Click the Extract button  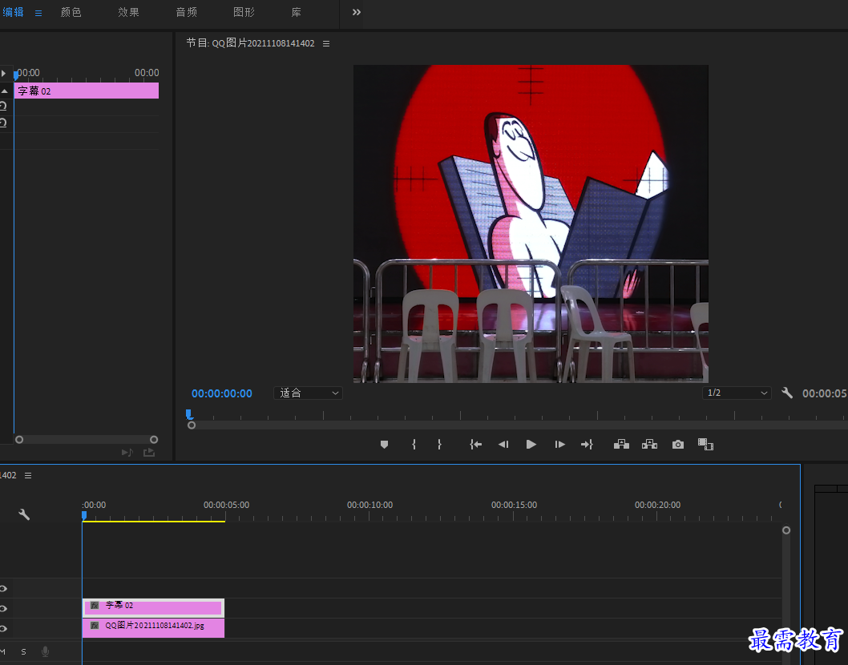tap(649, 445)
